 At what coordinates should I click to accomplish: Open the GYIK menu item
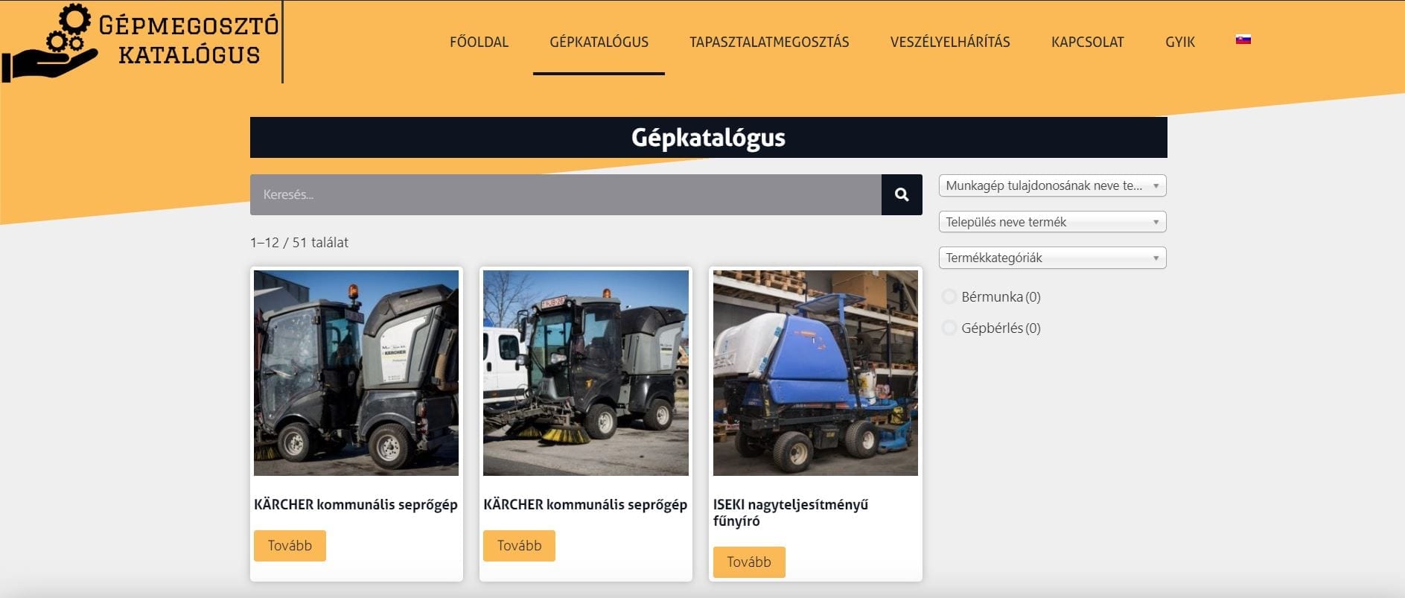click(x=1180, y=42)
